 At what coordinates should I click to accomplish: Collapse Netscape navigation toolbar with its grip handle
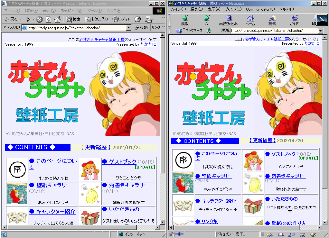click(x=170, y=20)
